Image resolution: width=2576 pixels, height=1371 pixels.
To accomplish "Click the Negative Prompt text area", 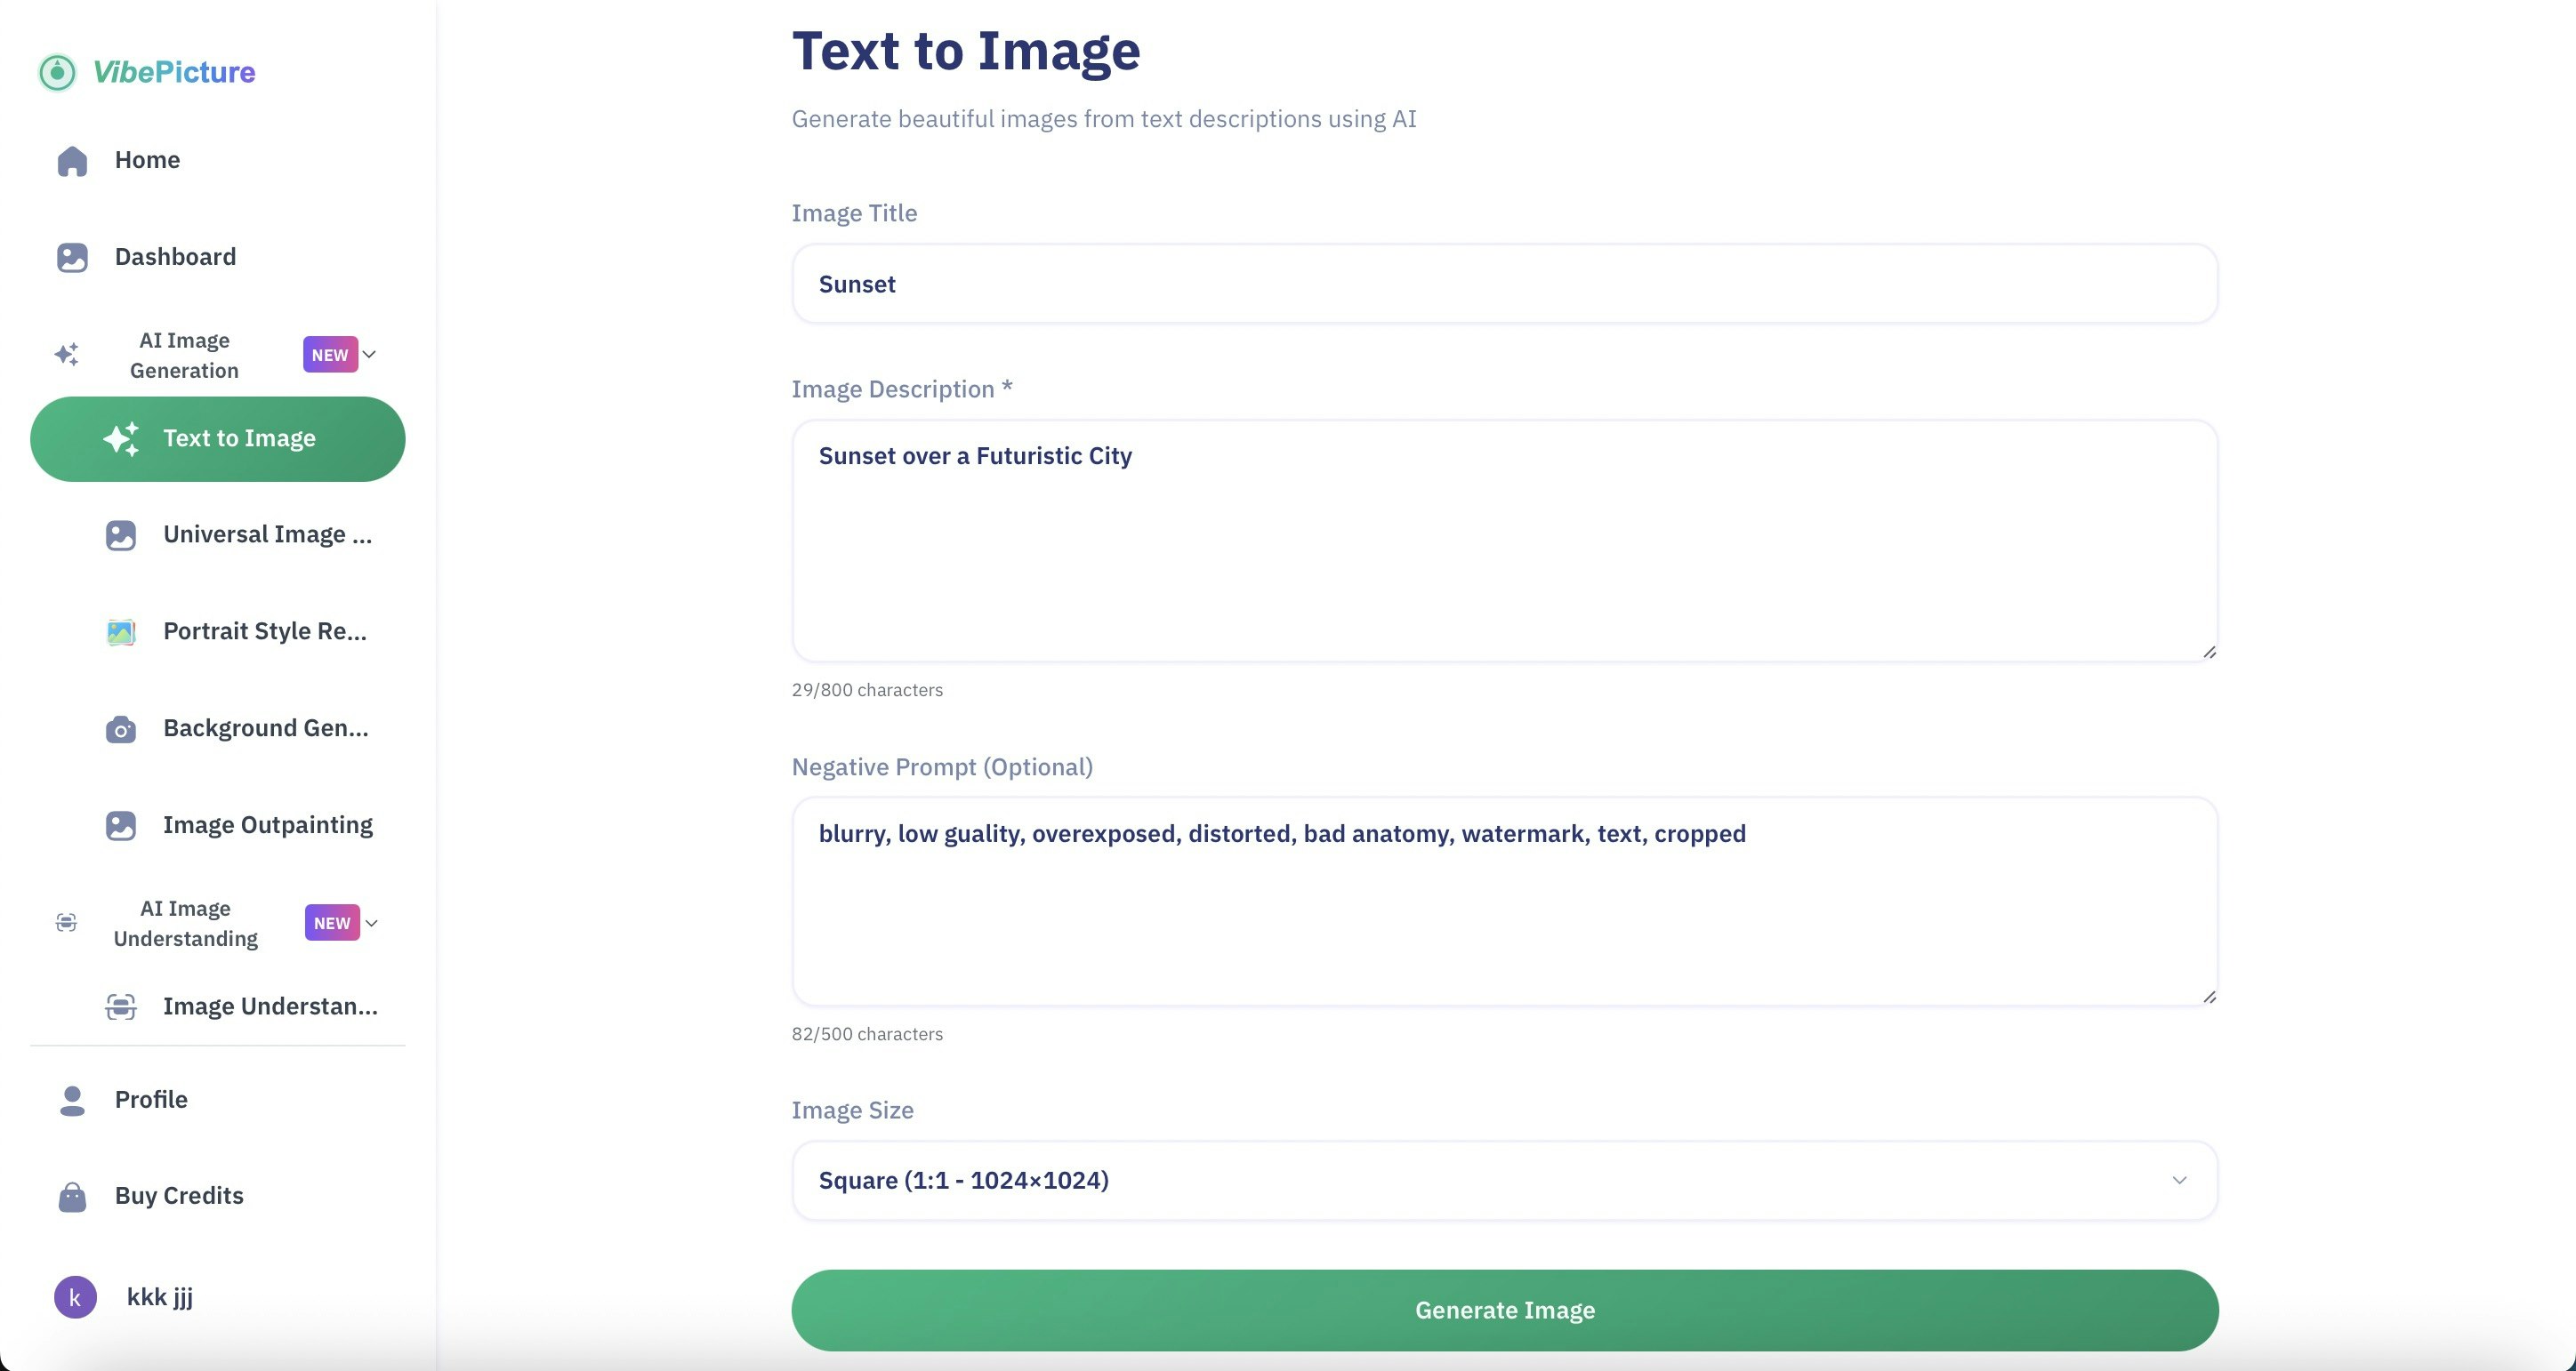I will pos(1504,902).
